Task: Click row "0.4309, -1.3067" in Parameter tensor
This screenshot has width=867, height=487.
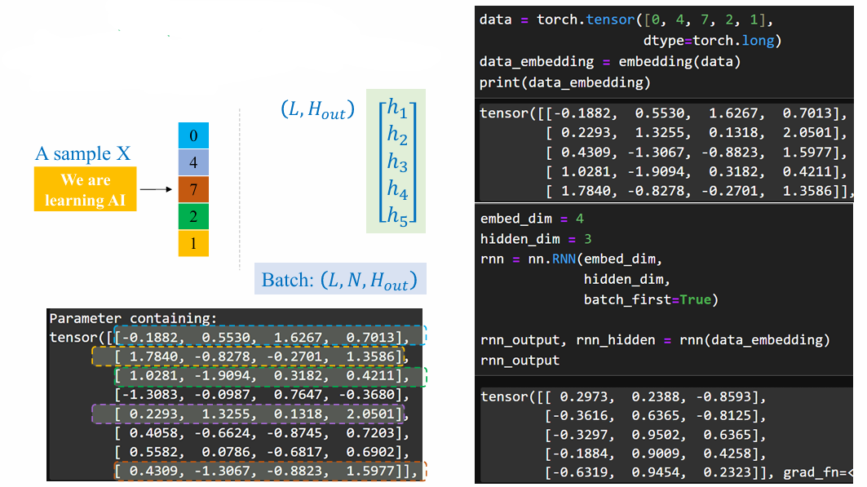Action: 271,471
